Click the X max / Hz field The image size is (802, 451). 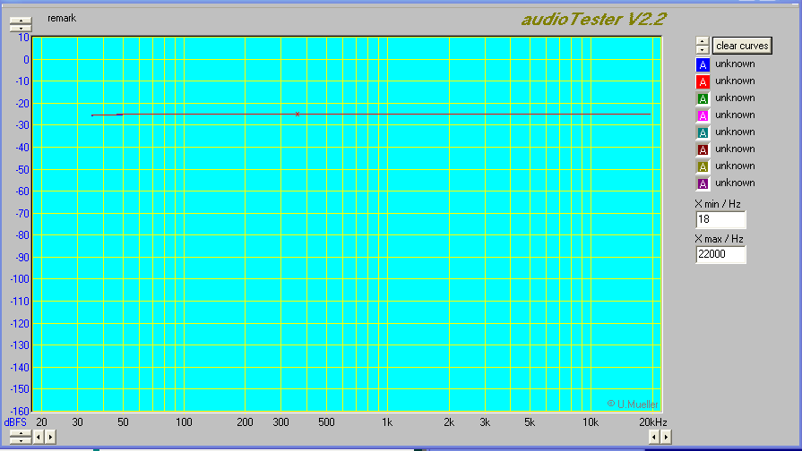pyautogui.click(x=720, y=254)
